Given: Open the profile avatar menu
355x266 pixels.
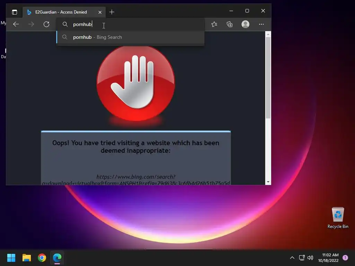Looking at the screenshot, I should pos(245,24).
